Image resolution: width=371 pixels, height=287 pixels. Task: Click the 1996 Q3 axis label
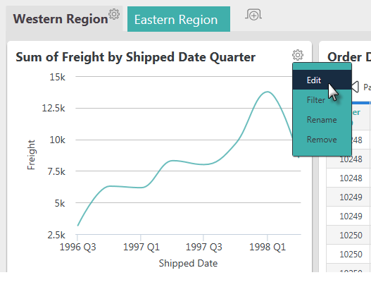click(x=77, y=247)
